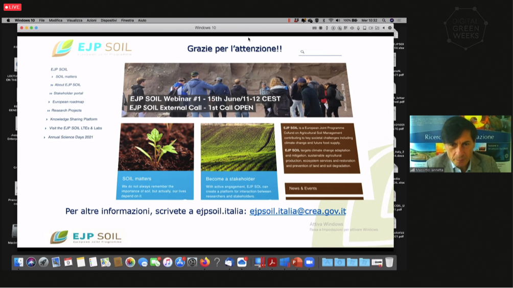Open the Become a stakeholder card

(x=240, y=161)
